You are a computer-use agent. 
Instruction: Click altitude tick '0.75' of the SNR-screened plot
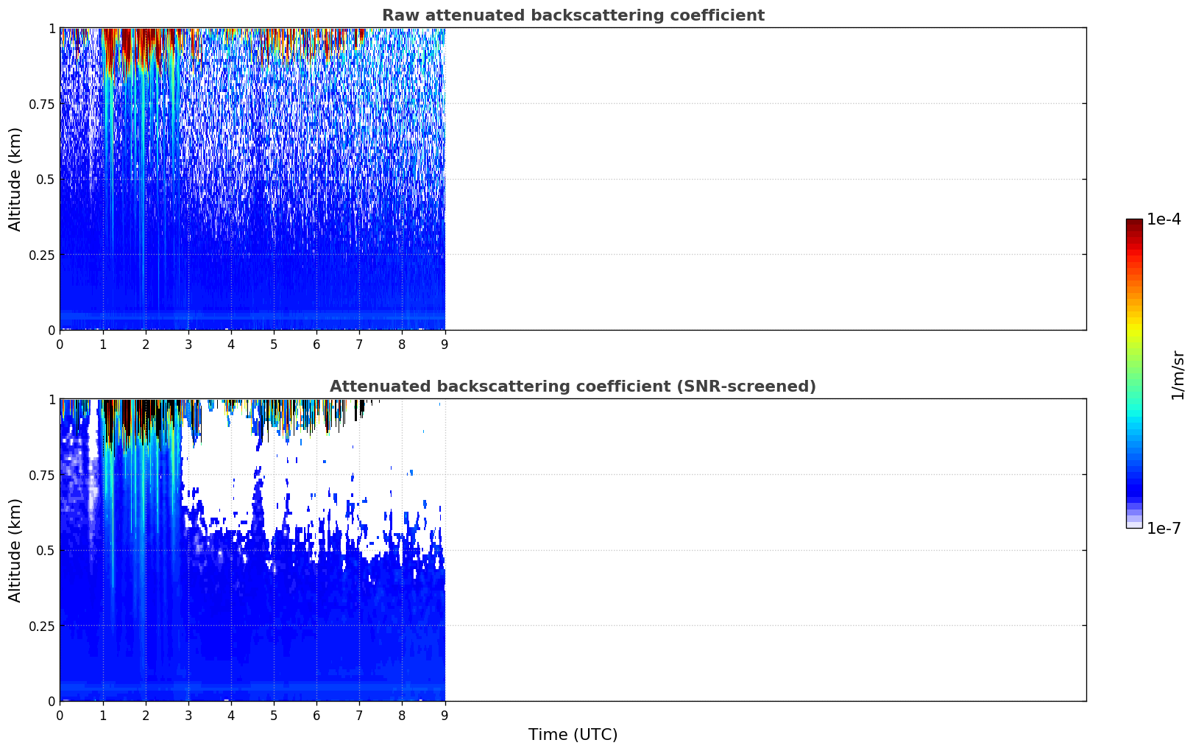click(42, 475)
